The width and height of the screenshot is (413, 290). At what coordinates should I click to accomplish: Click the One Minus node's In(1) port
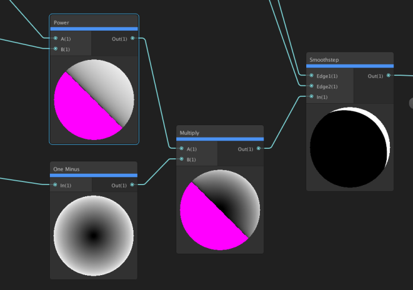click(55, 186)
